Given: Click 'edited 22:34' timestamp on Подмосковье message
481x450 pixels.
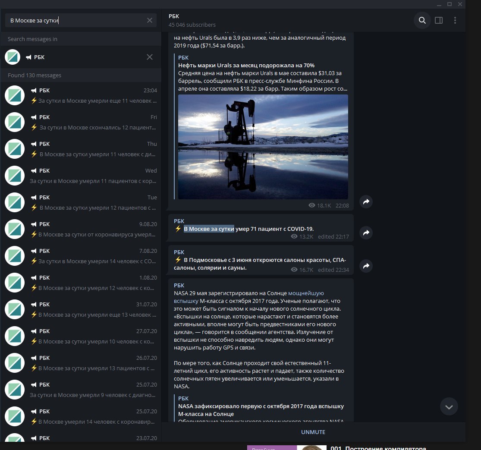Looking at the screenshot, I should (333, 270).
